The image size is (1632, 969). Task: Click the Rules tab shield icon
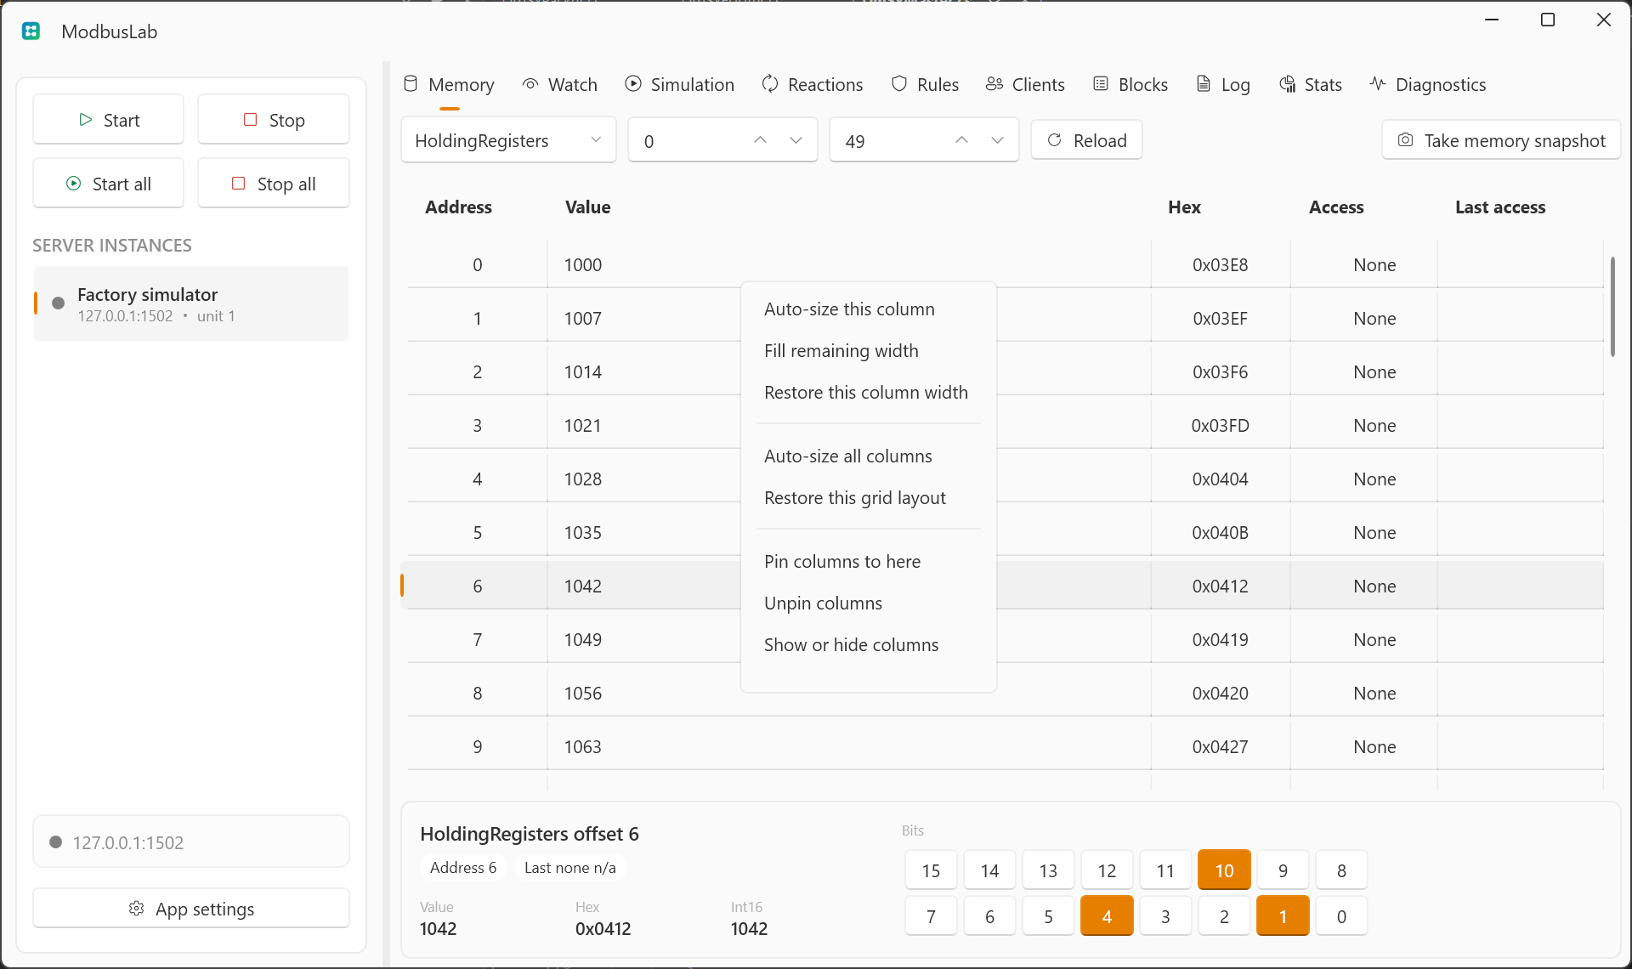pyautogui.click(x=899, y=84)
